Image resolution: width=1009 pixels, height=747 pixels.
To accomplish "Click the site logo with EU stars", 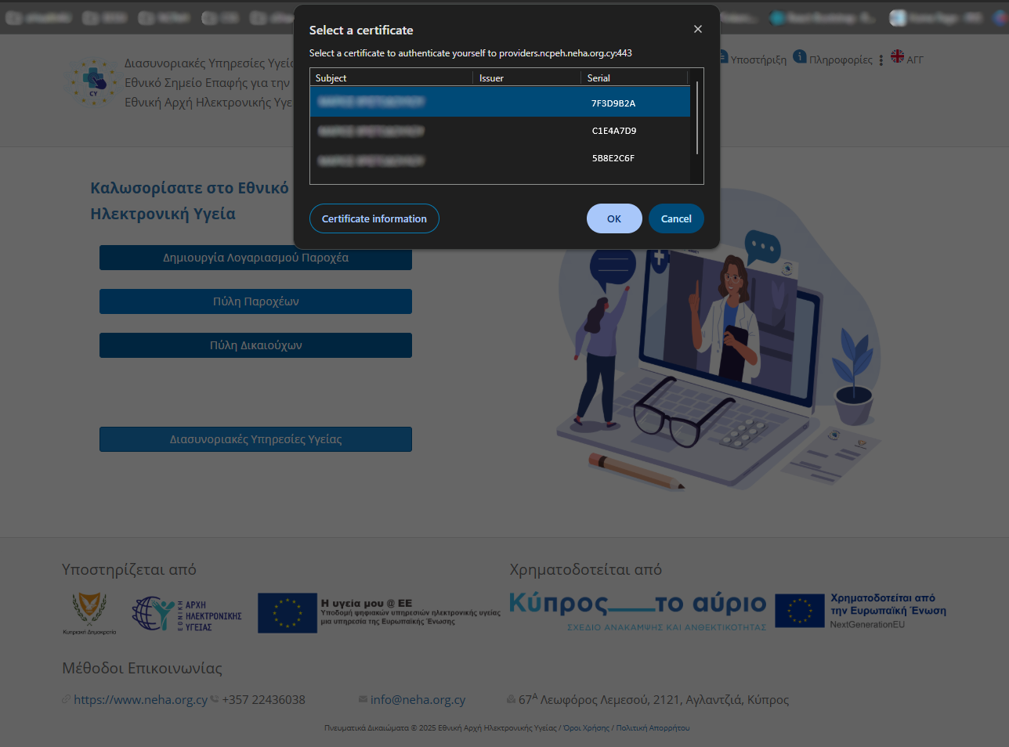I will coord(93,82).
